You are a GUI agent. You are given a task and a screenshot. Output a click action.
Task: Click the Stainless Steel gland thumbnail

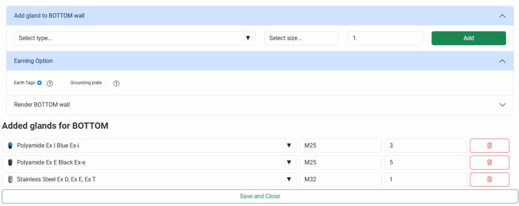(10, 179)
